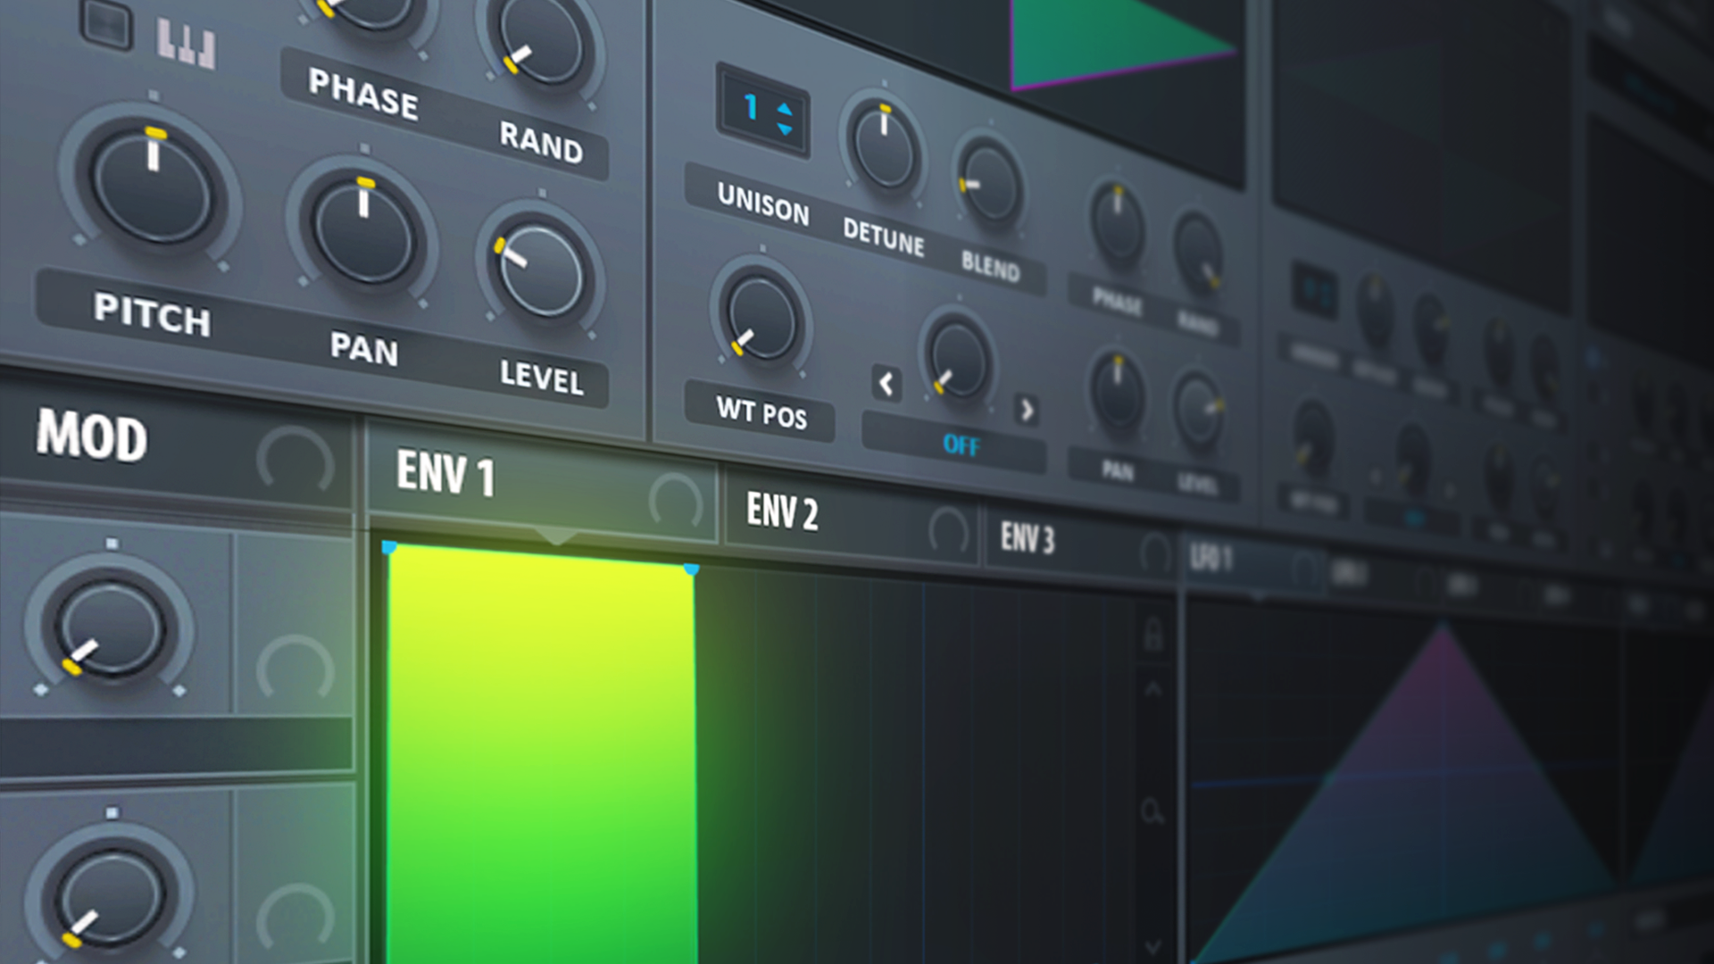Click the ENV 2 modulation source icon
This screenshot has height=964, width=1714.
(x=948, y=531)
